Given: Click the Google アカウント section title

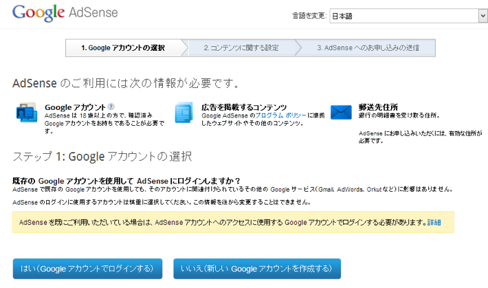Looking at the screenshot, I should [x=76, y=107].
